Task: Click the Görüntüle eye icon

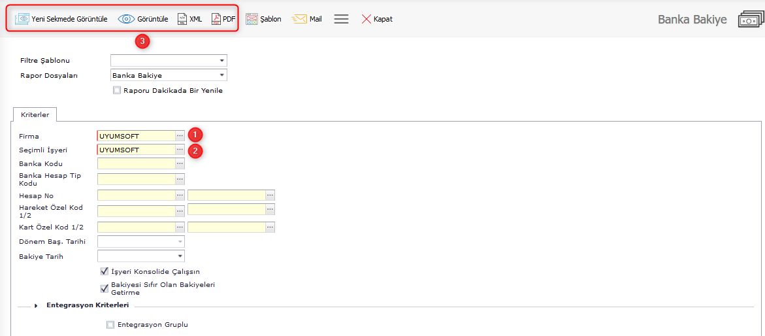Action: [x=126, y=19]
